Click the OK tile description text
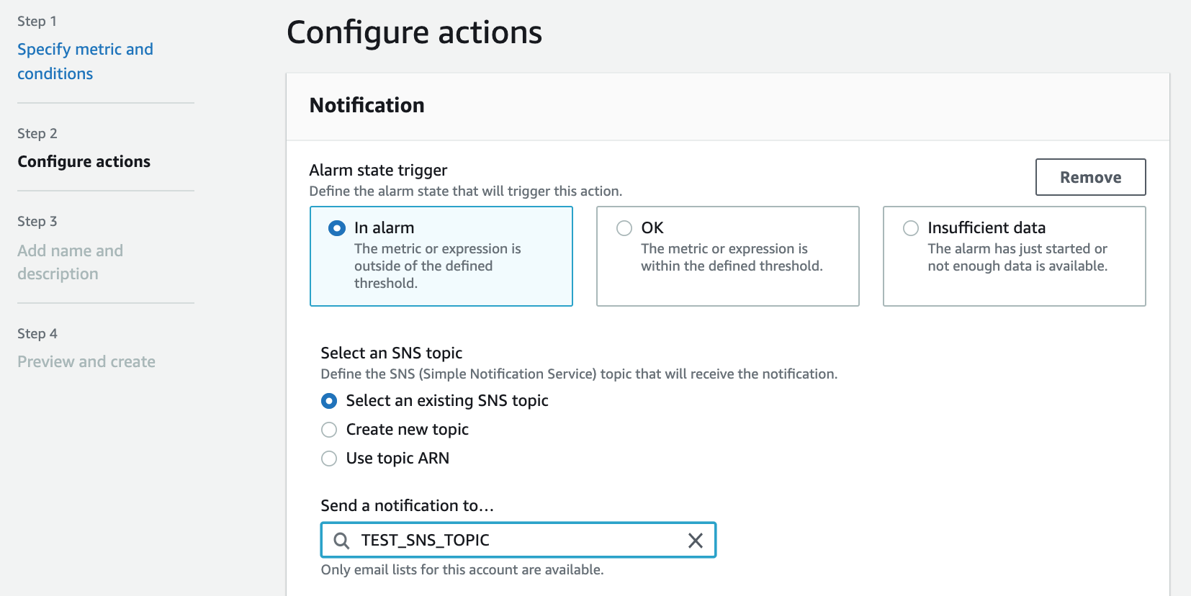This screenshot has width=1191, height=596. (731, 257)
